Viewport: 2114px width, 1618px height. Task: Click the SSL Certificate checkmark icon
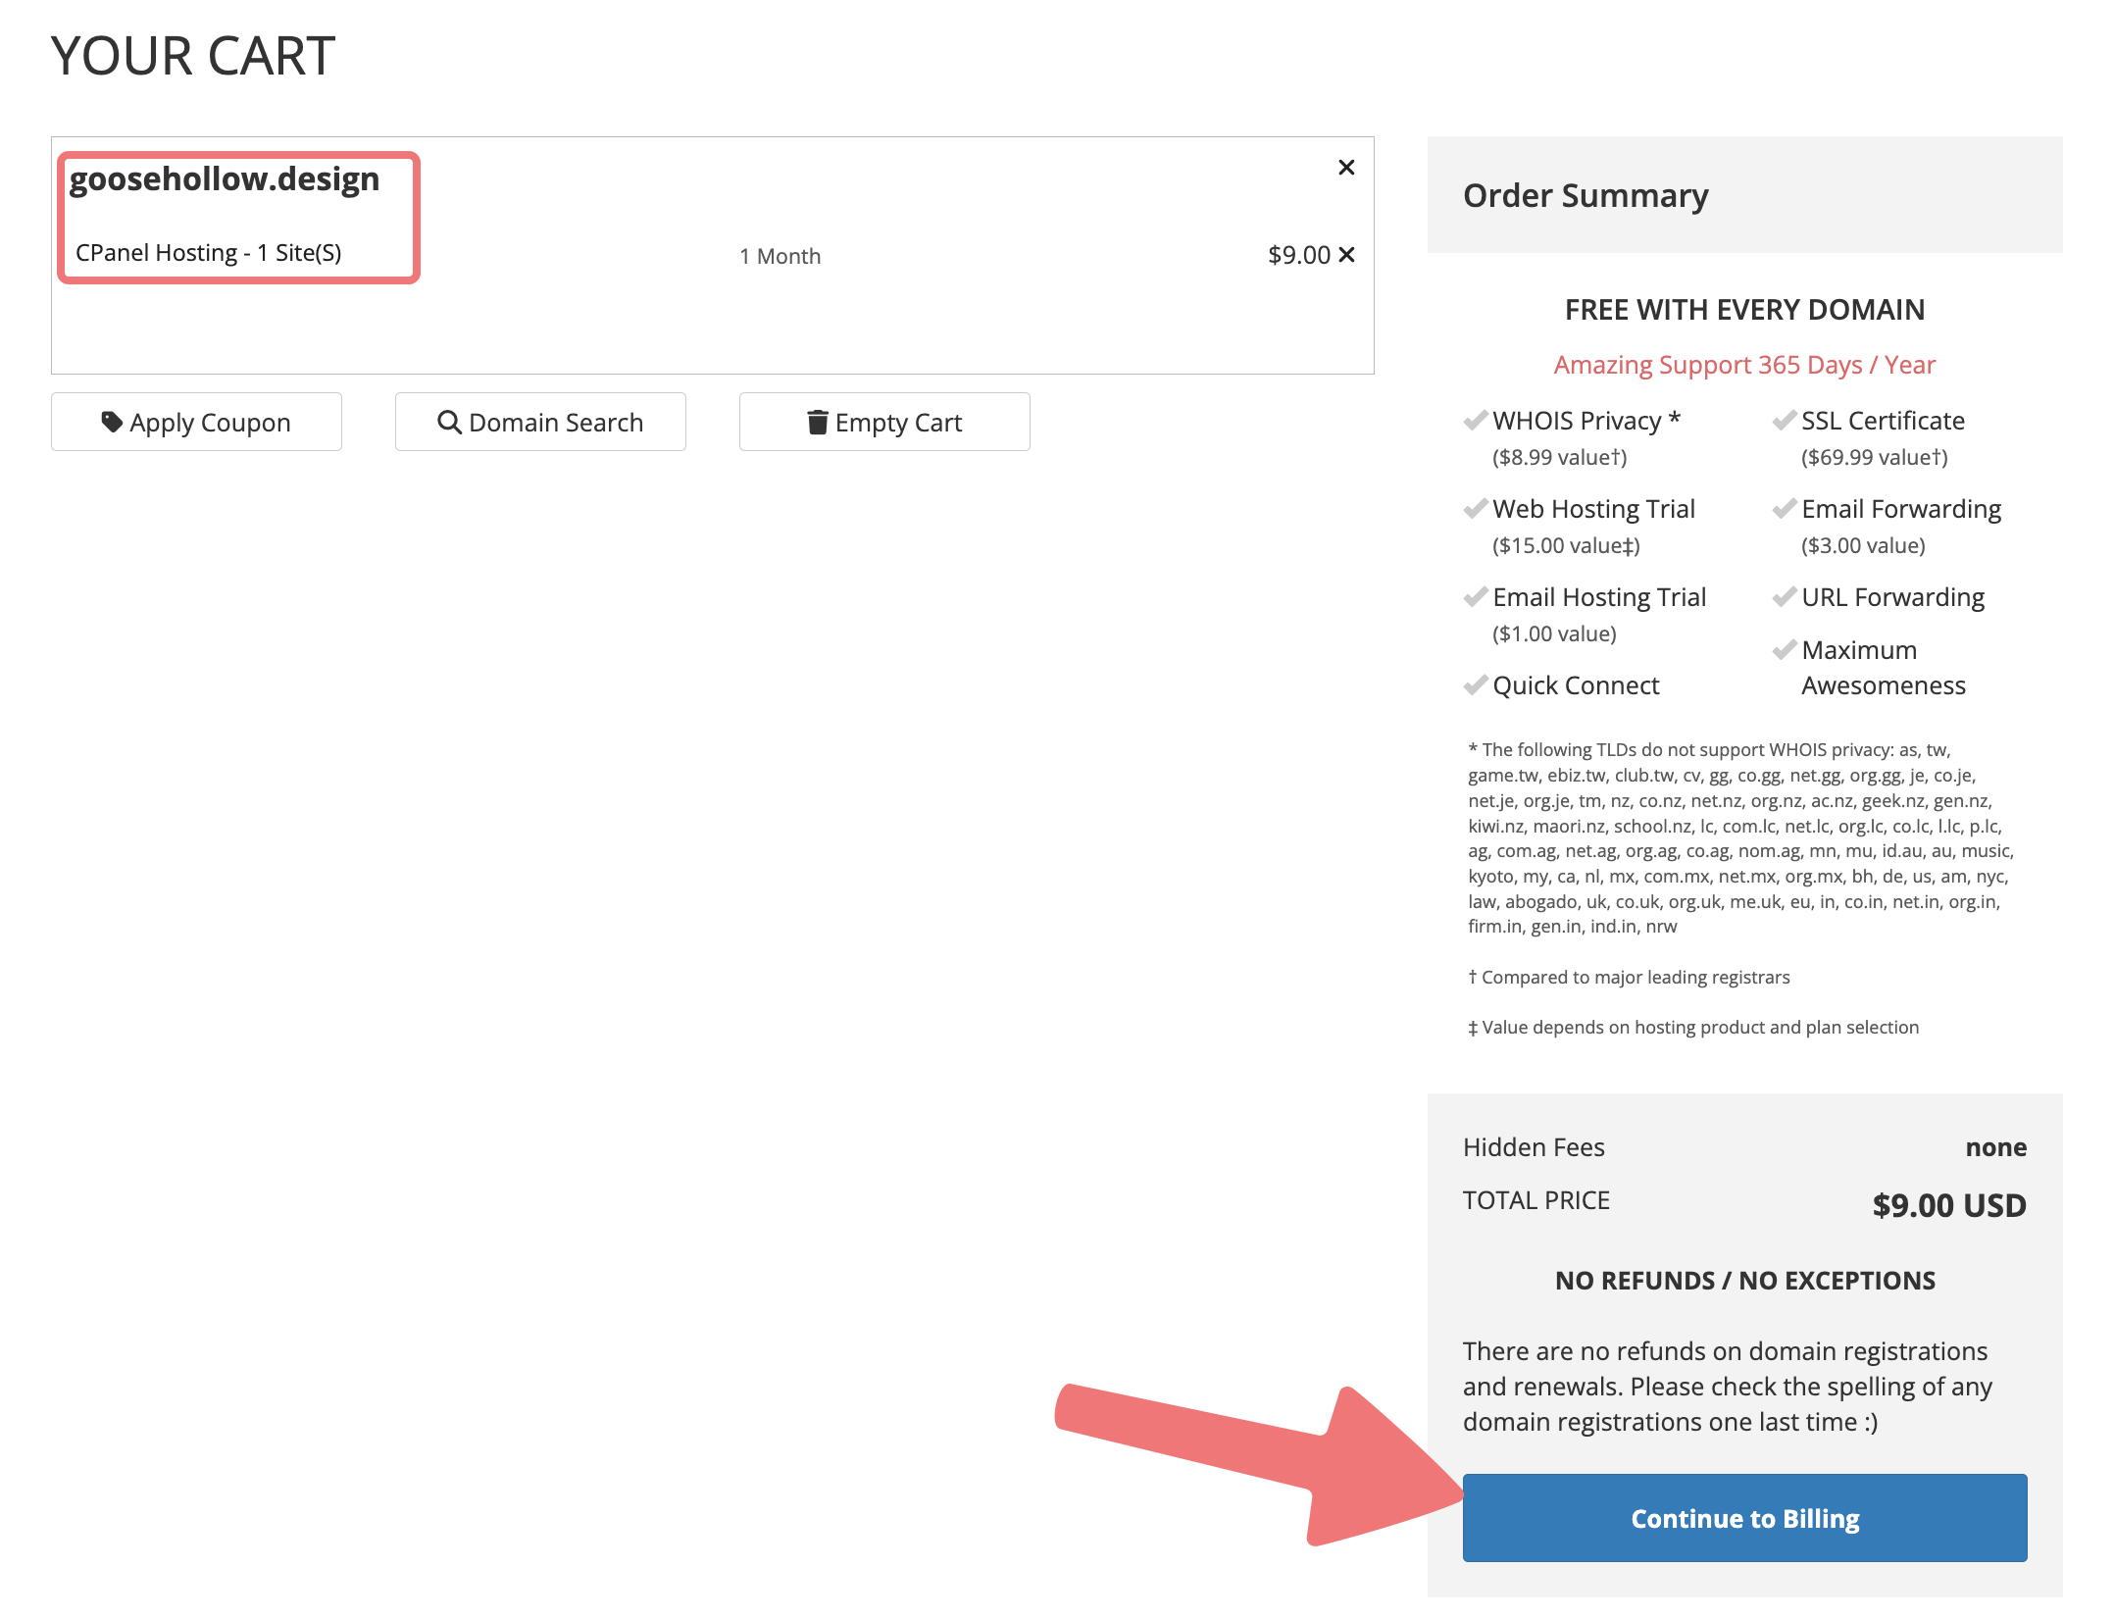1785,421
